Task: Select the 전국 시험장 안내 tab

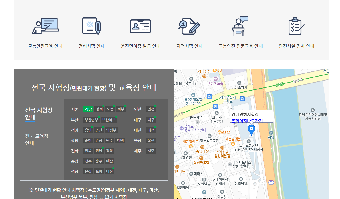Action: (39, 114)
